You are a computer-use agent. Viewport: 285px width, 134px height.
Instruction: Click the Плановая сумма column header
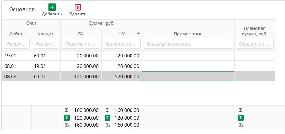click(254, 31)
